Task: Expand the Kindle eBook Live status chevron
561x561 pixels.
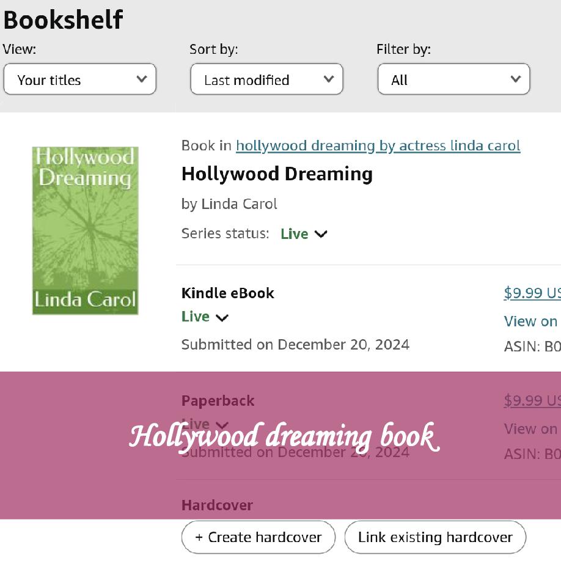Action: (x=222, y=317)
